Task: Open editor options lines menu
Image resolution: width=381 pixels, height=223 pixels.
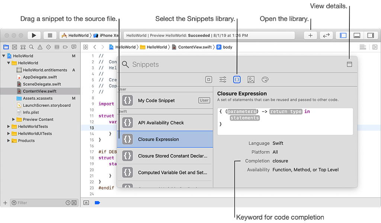Action: pyautogui.click(x=363, y=47)
